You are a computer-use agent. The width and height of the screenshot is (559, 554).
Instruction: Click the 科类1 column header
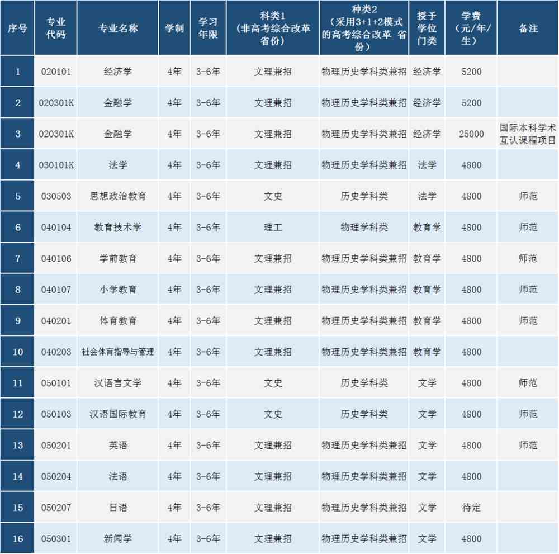(x=273, y=28)
